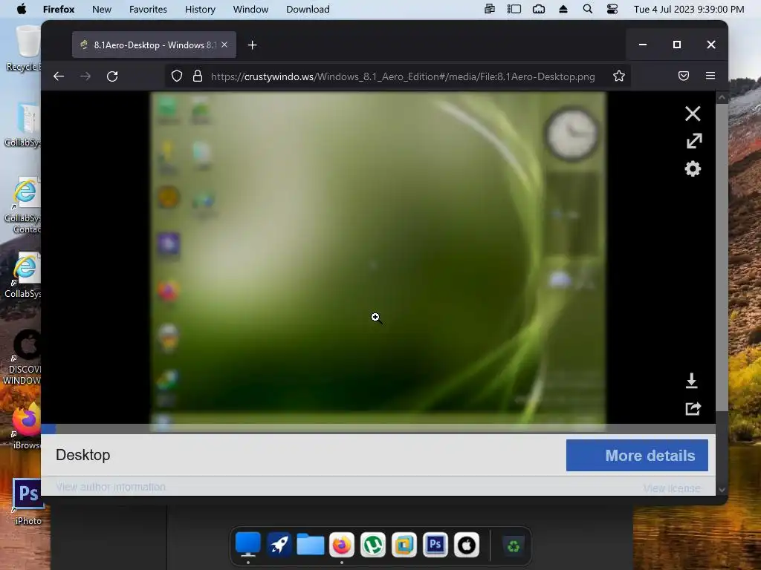Download the original image file
The image size is (761, 570).
coord(692,381)
